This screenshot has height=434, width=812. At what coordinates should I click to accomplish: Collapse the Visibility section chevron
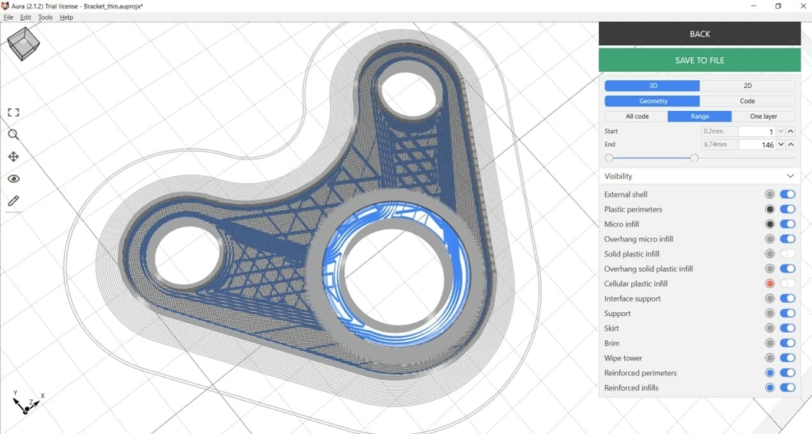(791, 177)
